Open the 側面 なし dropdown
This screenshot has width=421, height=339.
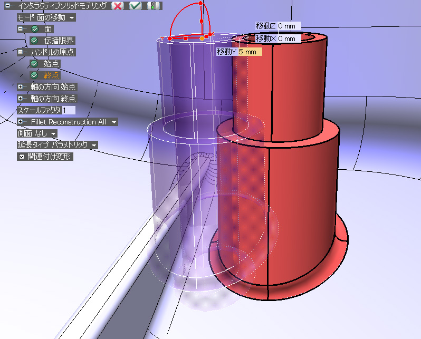[x=53, y=133]
